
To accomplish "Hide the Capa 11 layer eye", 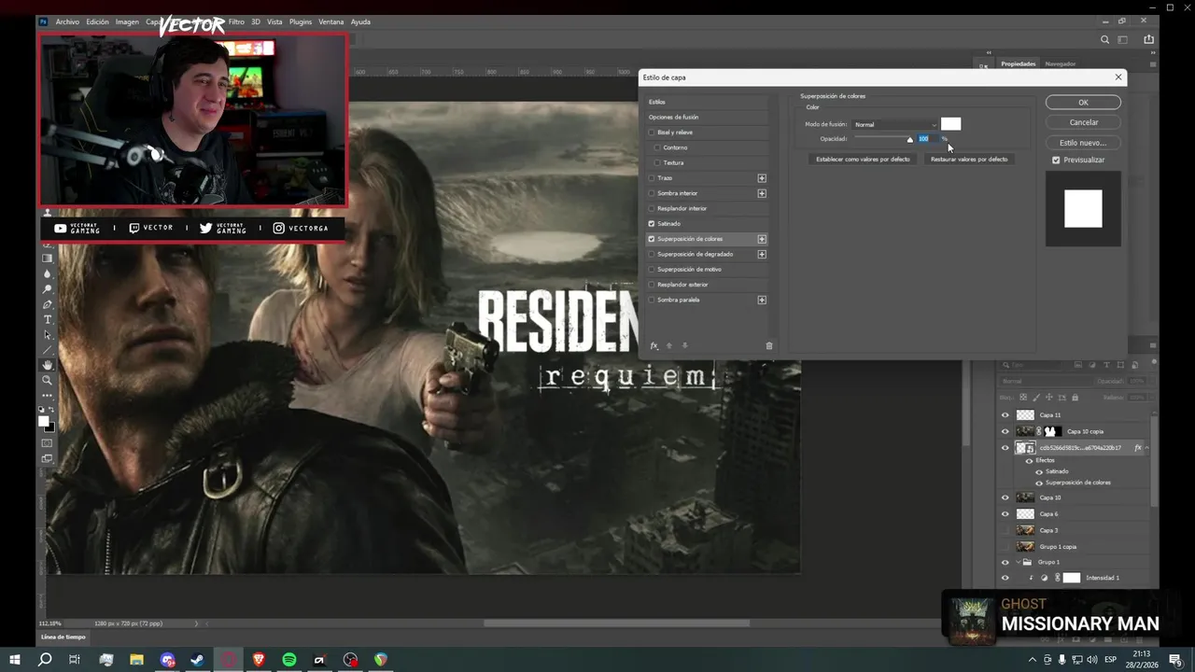I will [x=1005, y=415].
